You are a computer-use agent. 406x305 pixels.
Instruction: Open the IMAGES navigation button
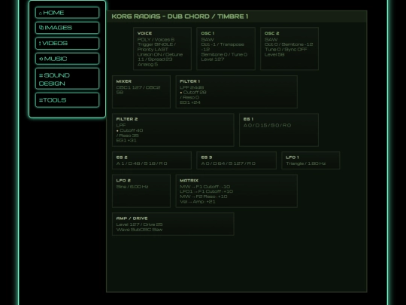click(67, 28)
